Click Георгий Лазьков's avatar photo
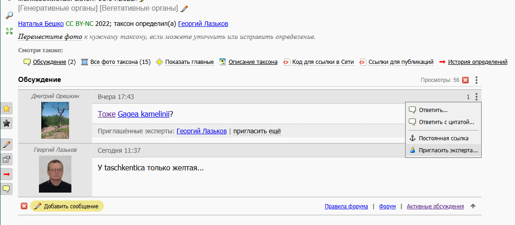Screen dimensions: 515x225 [x=55, y=174]
